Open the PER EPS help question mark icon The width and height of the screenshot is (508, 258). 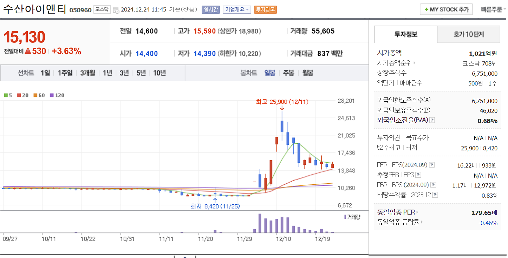coord(432,165)
